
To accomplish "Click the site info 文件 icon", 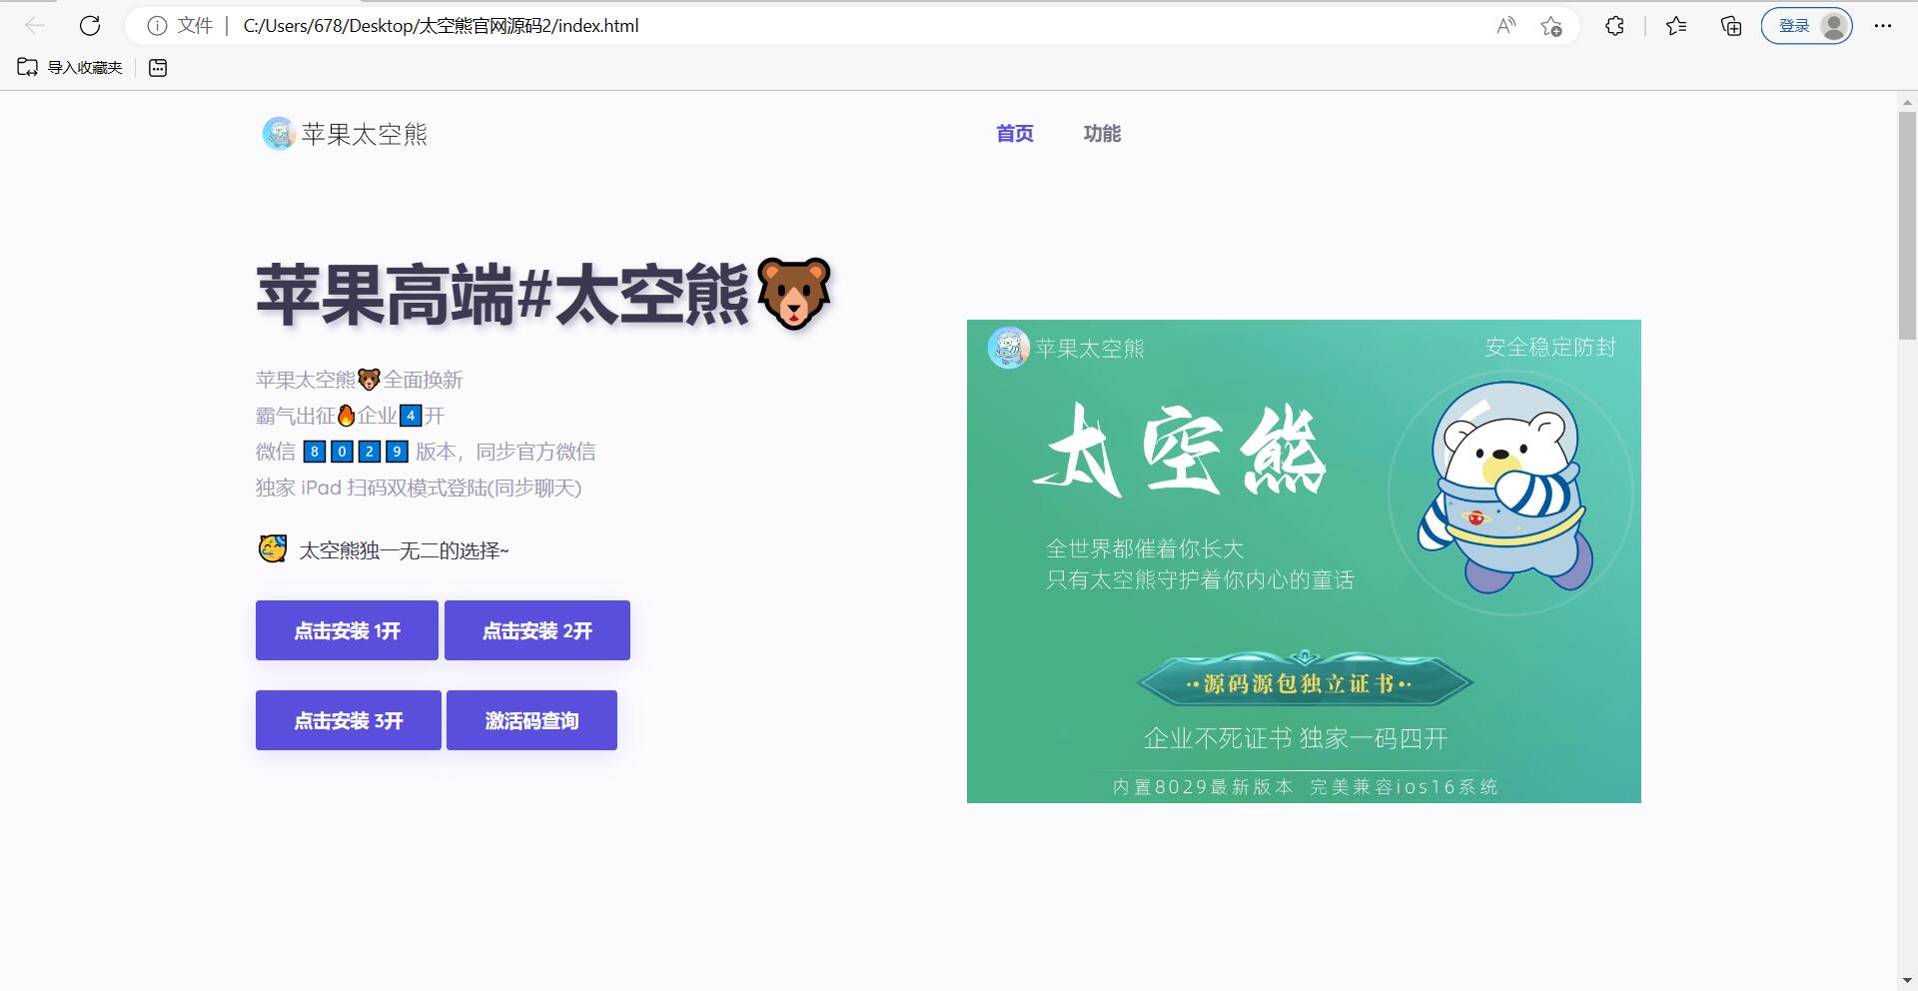I will point(157,26).
